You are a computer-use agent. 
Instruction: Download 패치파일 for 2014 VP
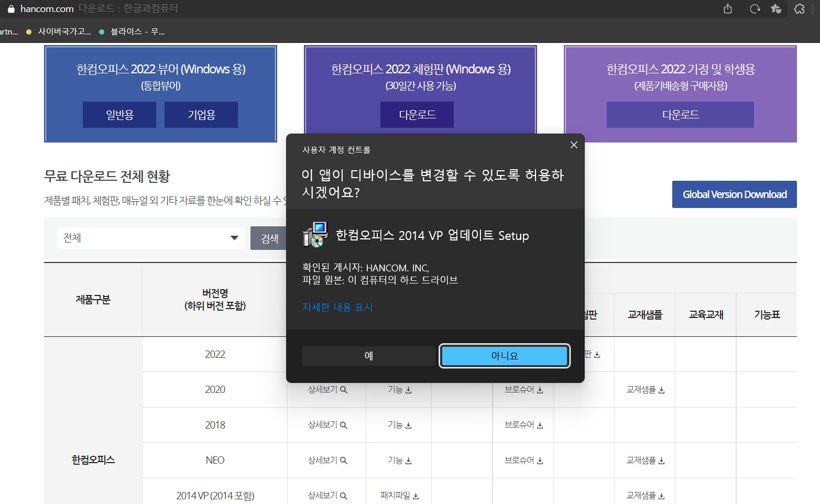pyautogui.click(x=400, y=496)
